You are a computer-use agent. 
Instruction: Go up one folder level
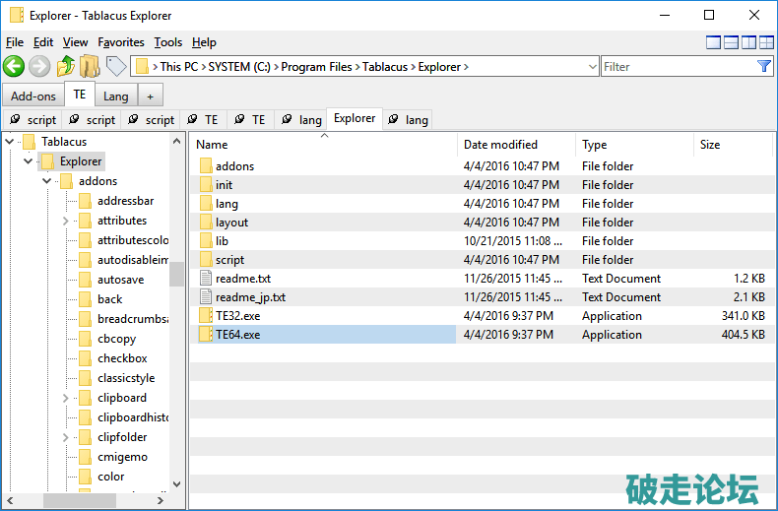pos(65,66)
